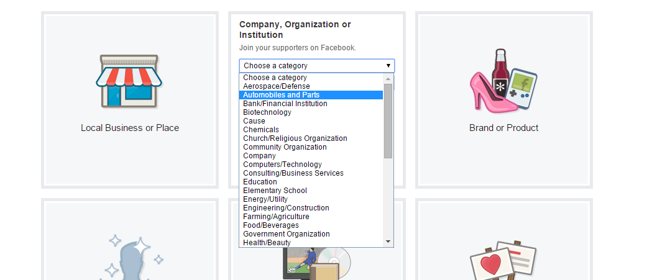Select Food/Beverages category

(x=271, y=225)
